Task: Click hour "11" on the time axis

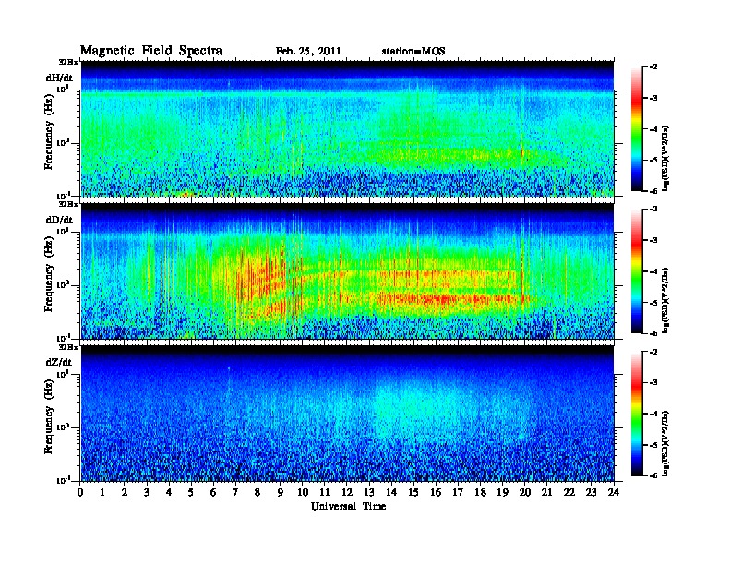Action: pyautogui.click(x=325, y=492)
